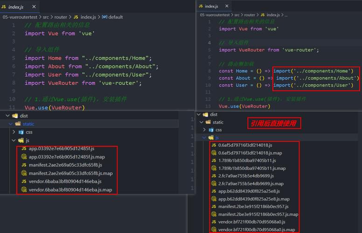Place cursor on 'import Home from' line
The width and height of the screenshot is (362, 233).
click(88, 58)
